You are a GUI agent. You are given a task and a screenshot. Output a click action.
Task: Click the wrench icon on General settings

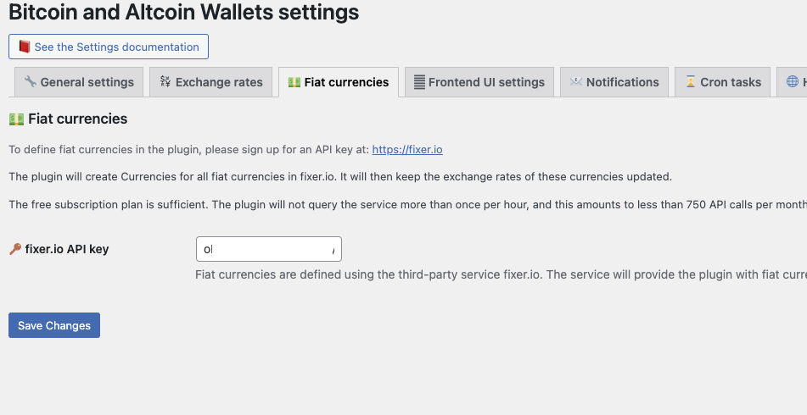point(31,81)
